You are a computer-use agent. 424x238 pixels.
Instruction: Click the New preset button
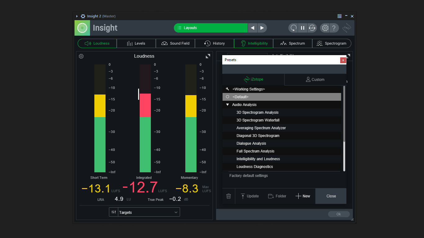point(303,196)
